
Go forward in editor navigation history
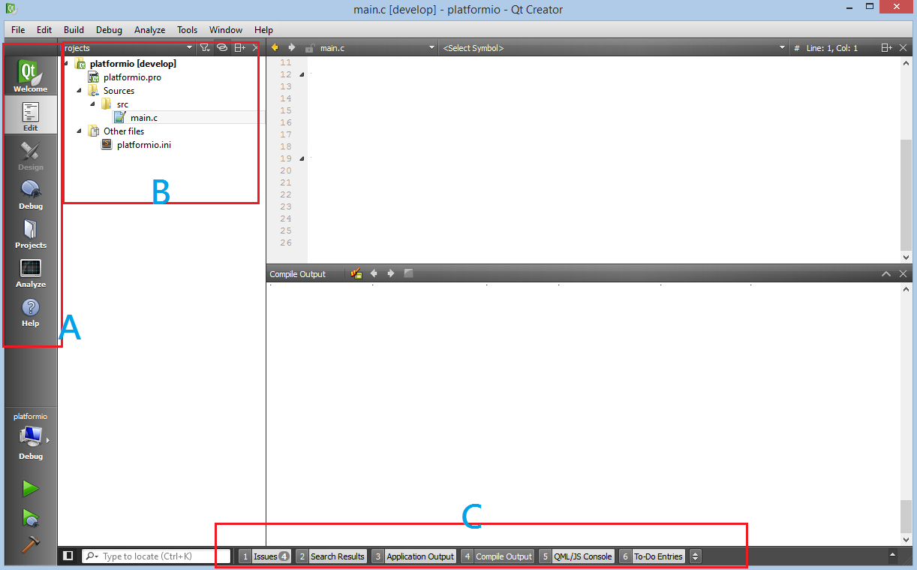point(292,48)
